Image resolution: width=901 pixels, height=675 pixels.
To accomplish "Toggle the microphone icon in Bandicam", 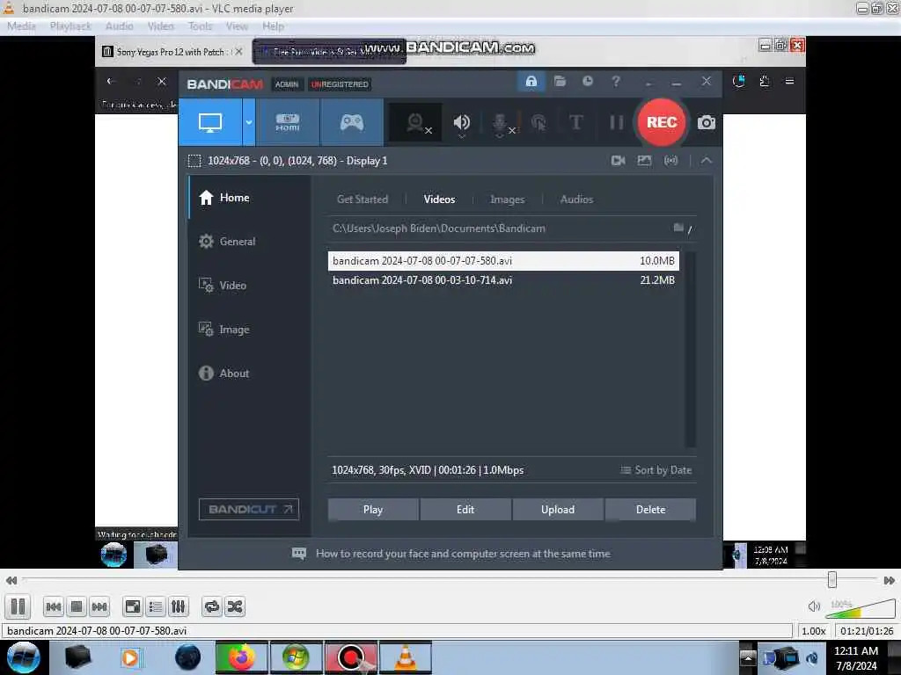I will [501, 123].
